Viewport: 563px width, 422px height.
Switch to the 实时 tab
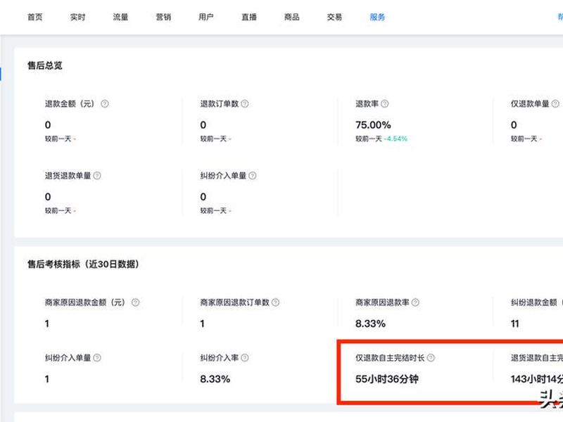point(77,17)
